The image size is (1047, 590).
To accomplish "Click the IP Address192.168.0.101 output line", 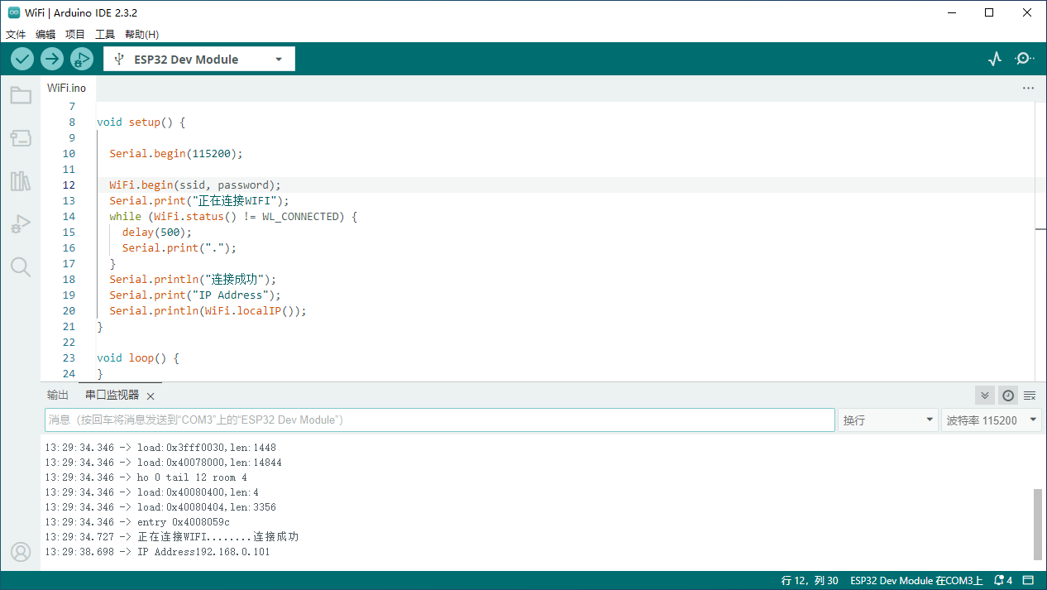I will point(157,552).
